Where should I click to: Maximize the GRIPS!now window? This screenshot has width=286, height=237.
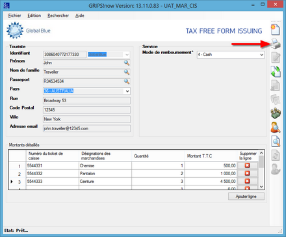(263, 5)
